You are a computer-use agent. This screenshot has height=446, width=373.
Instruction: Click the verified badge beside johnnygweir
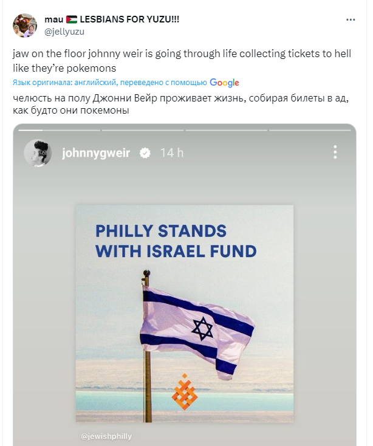point(145,153)
